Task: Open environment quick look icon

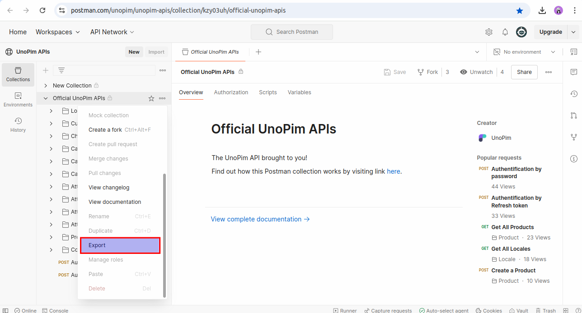Action: click(x=574, y=52)
